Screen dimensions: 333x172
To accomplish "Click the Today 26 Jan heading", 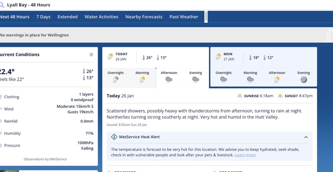I will [x=120, y=96].
